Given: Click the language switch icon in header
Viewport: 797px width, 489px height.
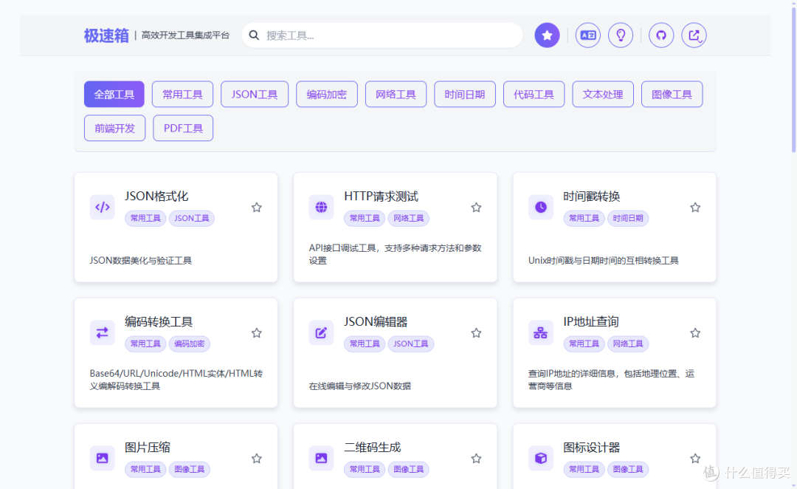Looking at the screenshot, I should tap(587, 35).
